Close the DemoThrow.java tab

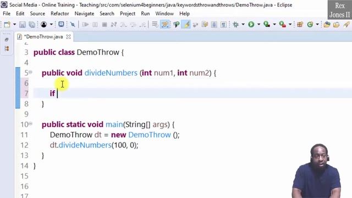click(68, 37)
